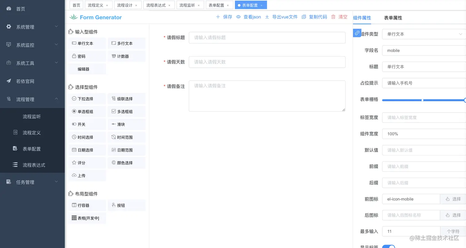Screen dimensions: 466x248
Task: Click the 占位提示 input field
Action: tap(424, 83)
